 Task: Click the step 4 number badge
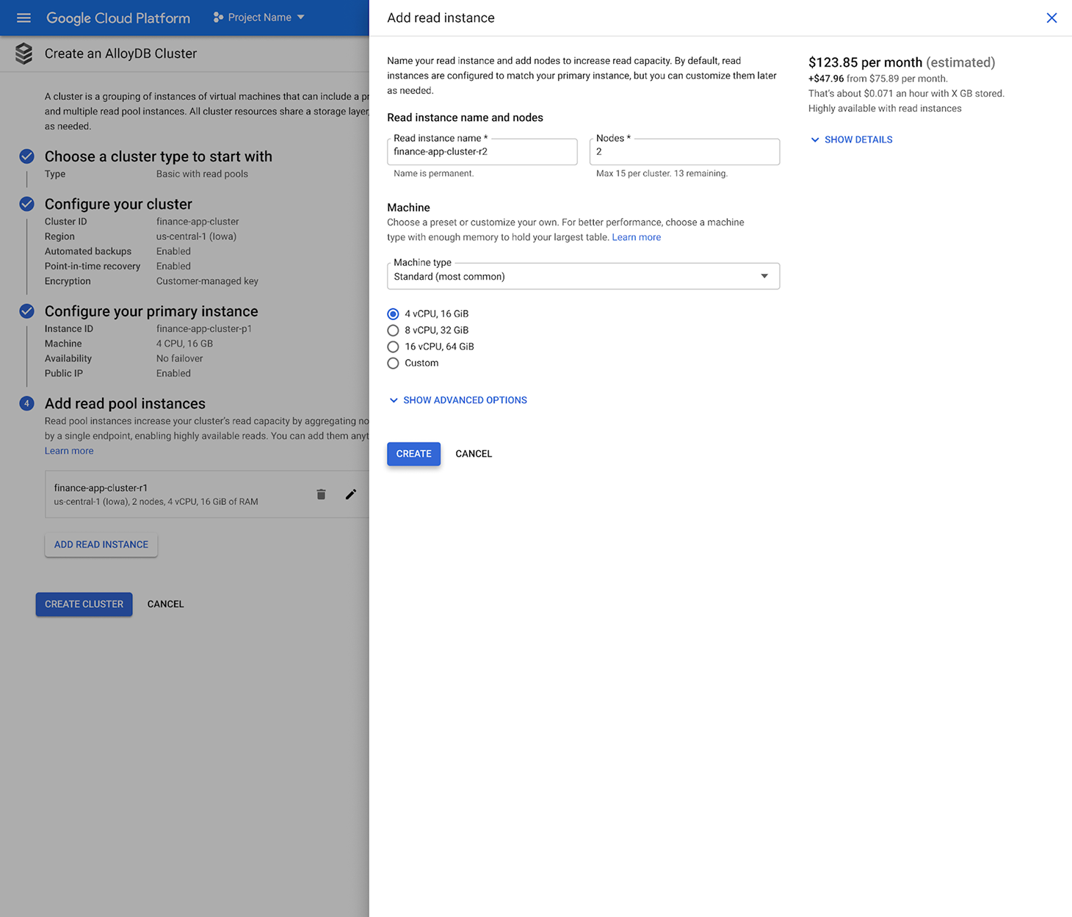(x=26, y=404)
